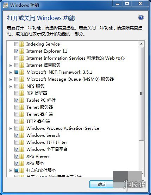
Task: Expand the Internet 信息服务 tree node
Action: tap(11, 65)
